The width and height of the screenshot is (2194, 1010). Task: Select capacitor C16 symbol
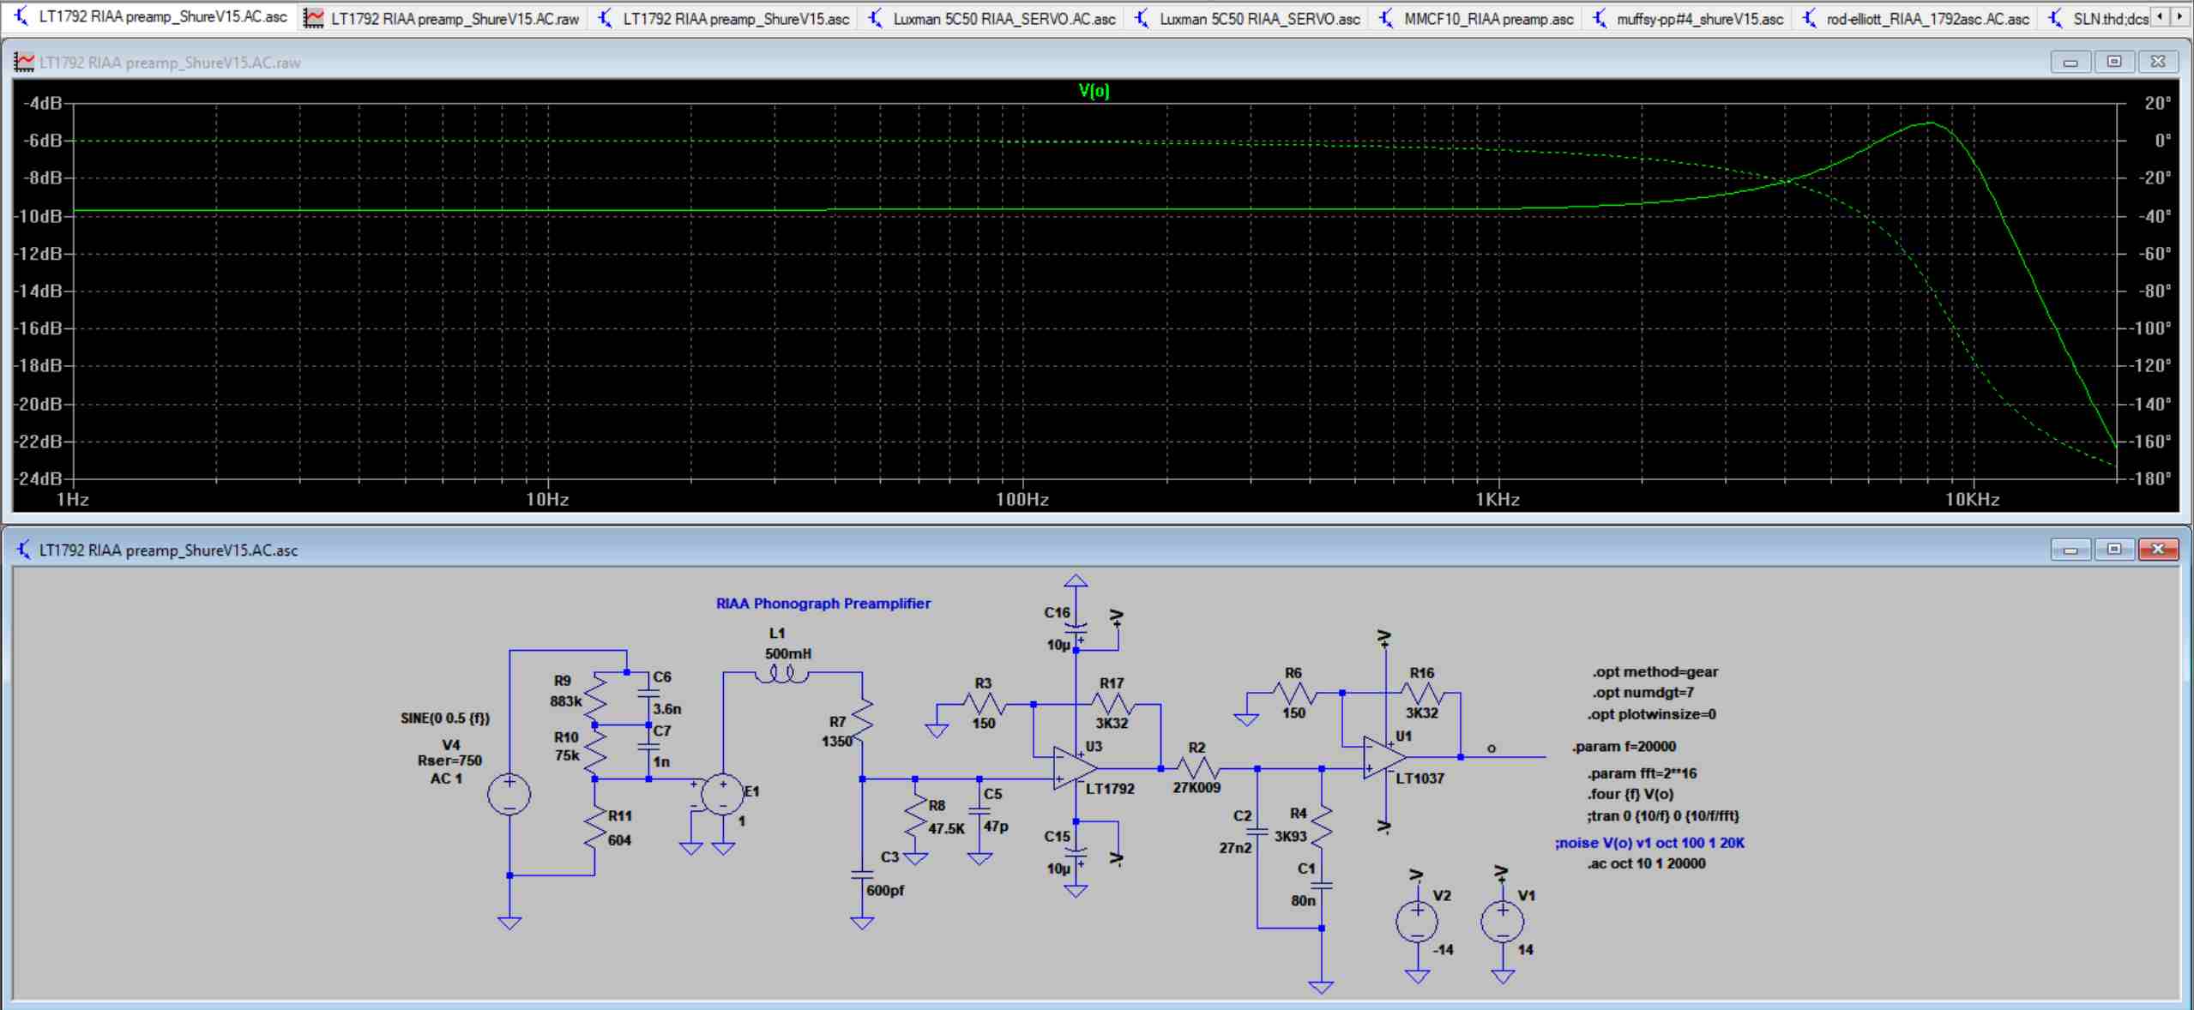tap(1076, 628)
